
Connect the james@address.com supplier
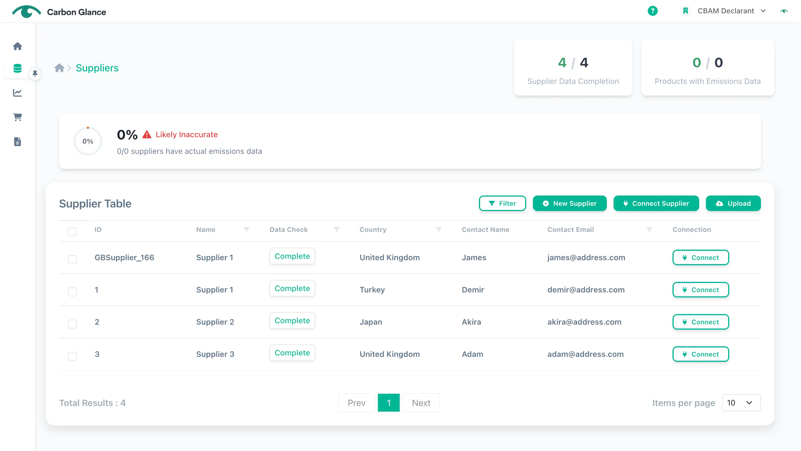701,257
